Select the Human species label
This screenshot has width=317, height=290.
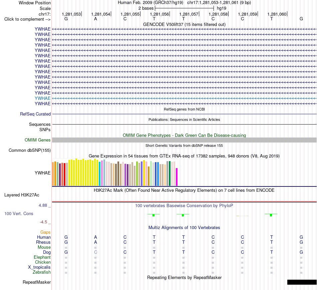tap(44, 237)
